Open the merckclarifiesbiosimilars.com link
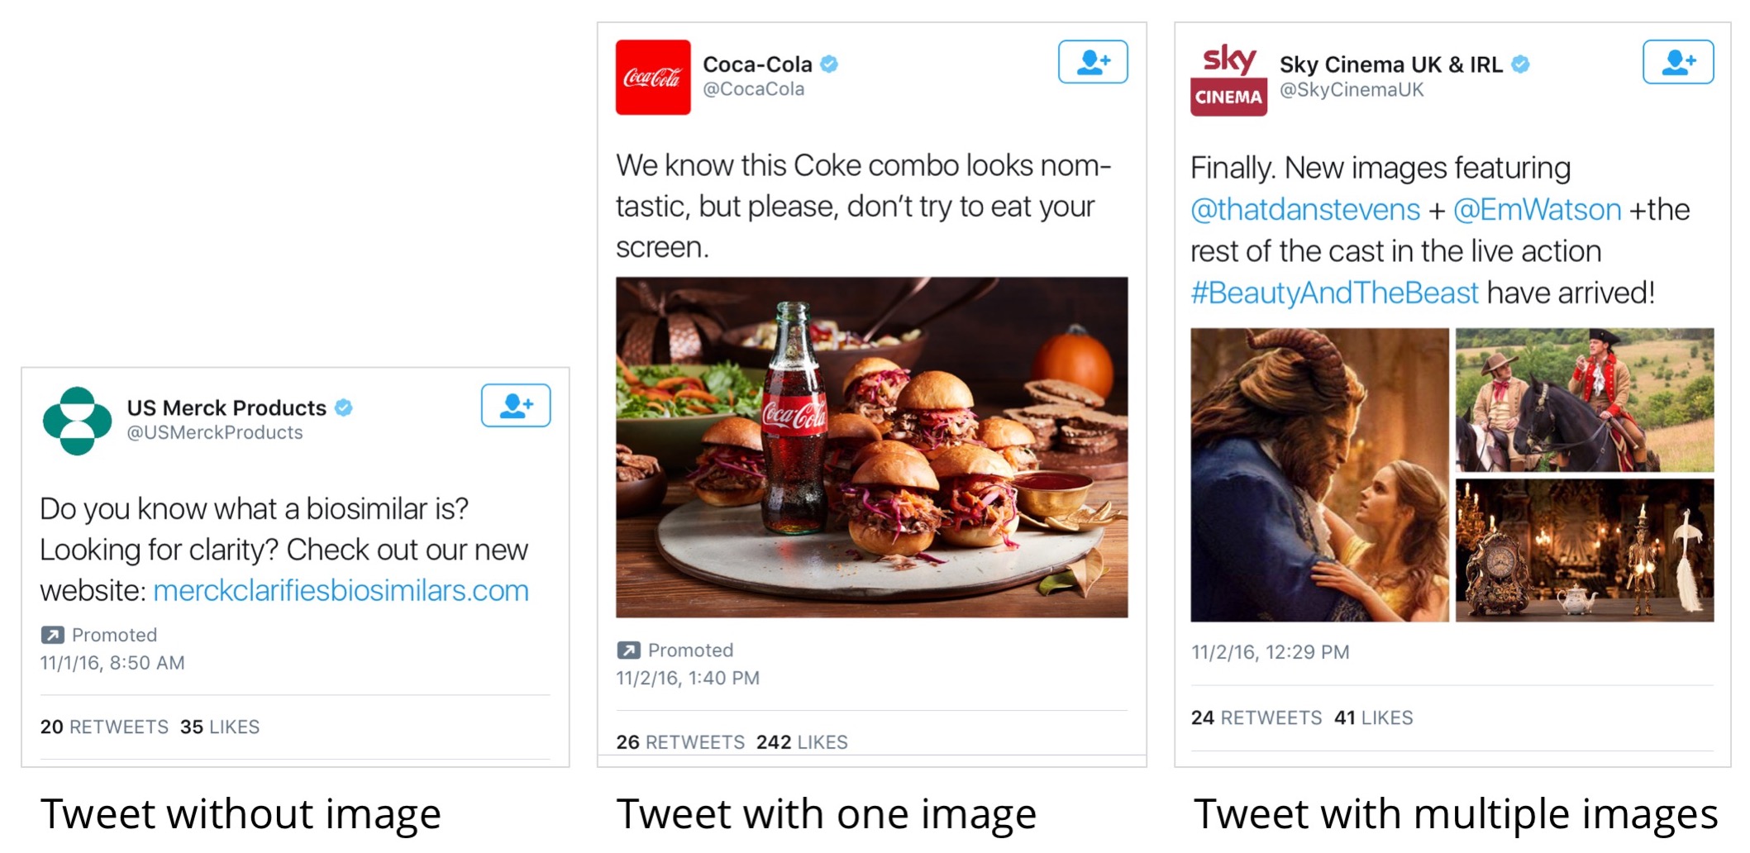The width and height of the screenshot is (1750, 853). tap(341, 591)
